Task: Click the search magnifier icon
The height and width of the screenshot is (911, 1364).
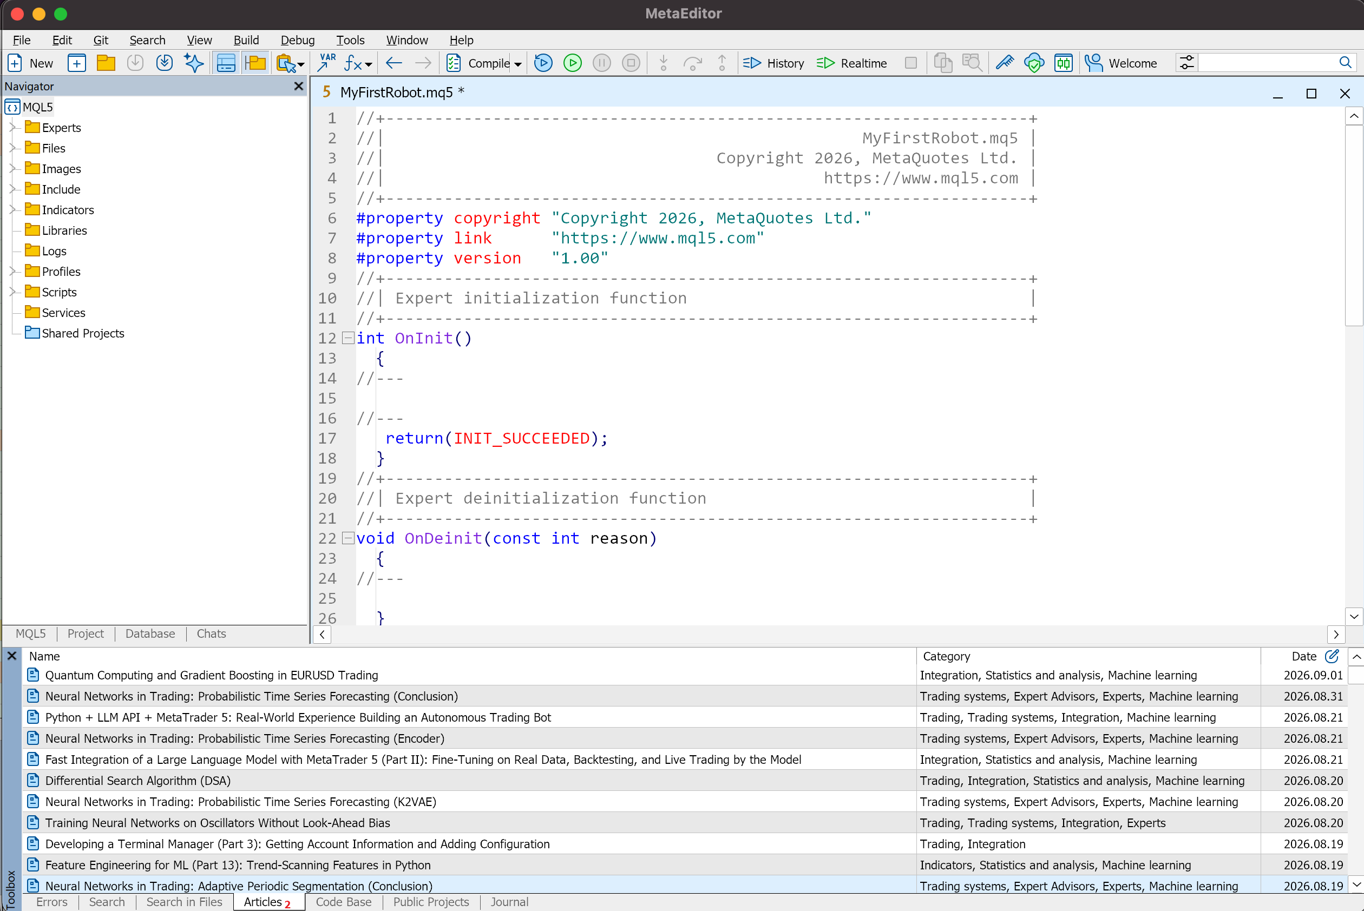Action: (x=1345, y=63)
